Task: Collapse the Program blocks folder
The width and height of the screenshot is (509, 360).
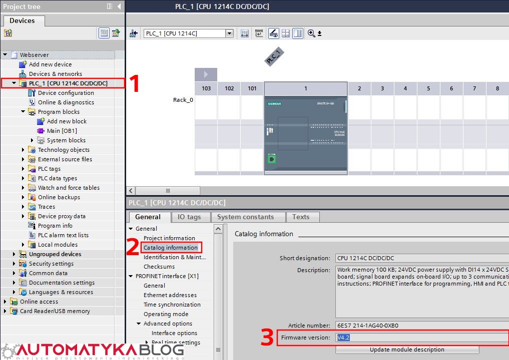Action: pyautogui.click(x=23, y=112)
